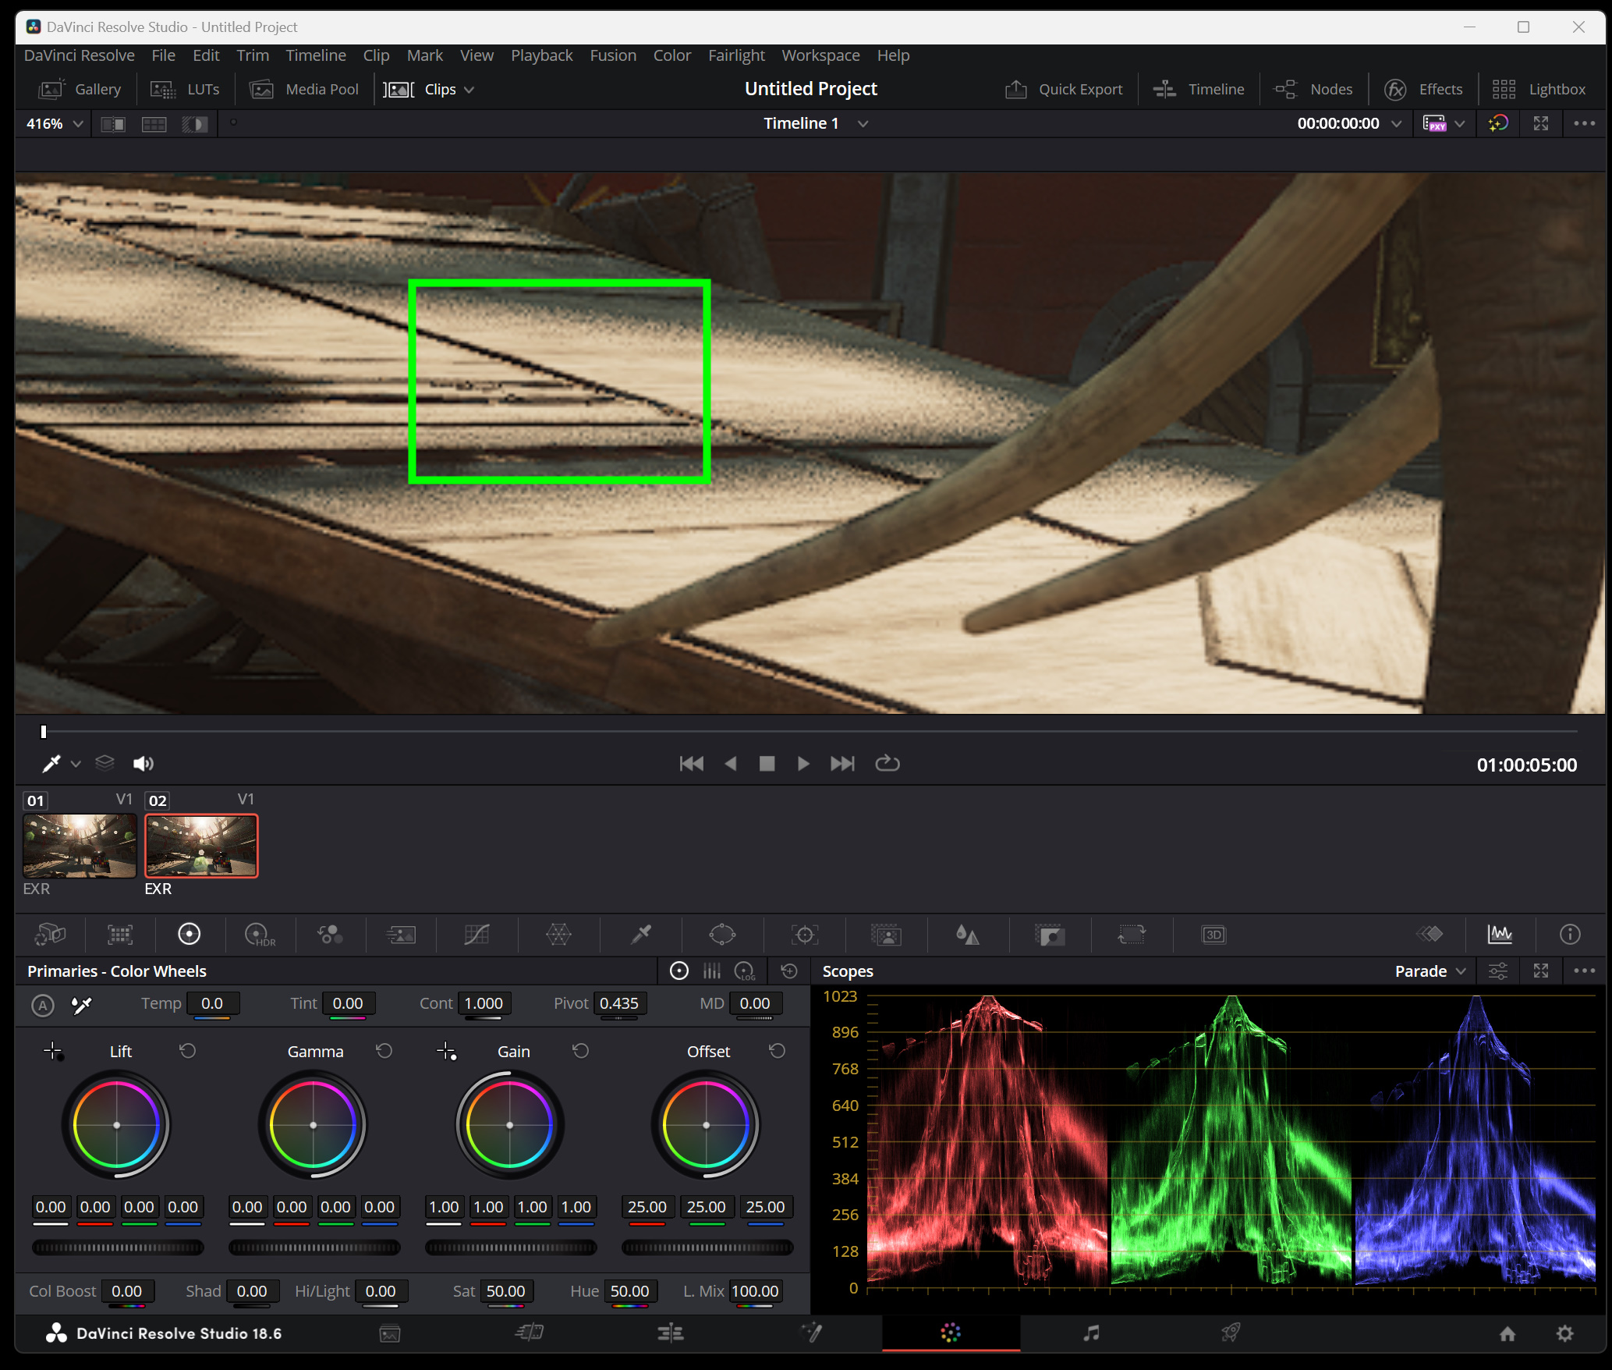Viewport: 1612px width, 1370px height.
Task: Open the Fusion menu
Action: tap(612, 55)
